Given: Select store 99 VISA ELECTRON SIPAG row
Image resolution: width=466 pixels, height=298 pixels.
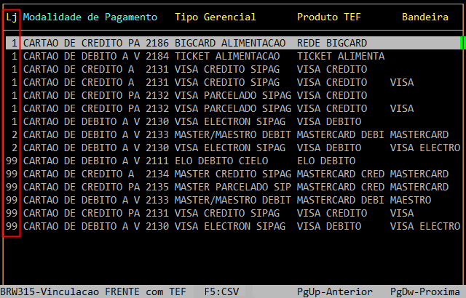Looking at the screenshot, I should (233, 226).
